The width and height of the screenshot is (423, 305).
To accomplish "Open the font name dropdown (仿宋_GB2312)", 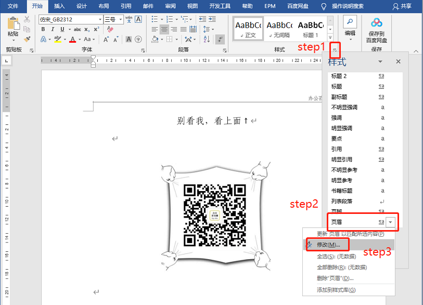I will point(100,19).
